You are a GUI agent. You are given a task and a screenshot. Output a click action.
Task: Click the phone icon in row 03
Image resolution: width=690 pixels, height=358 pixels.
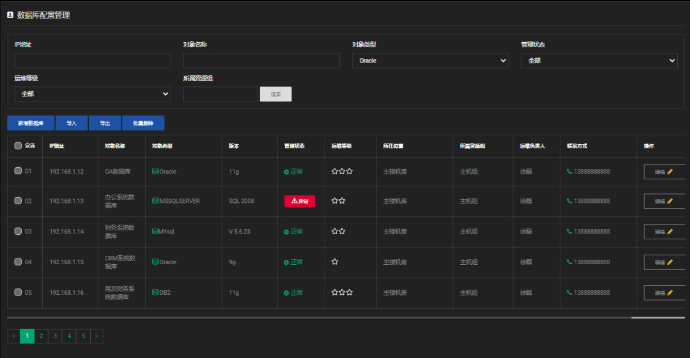pyautogui.click(x=569, y=231)
